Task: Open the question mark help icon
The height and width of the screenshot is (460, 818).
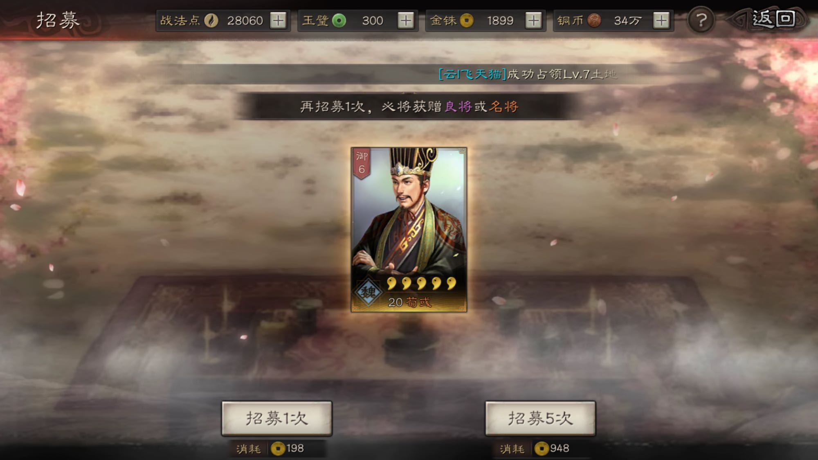Action: [x=701, y=20]
